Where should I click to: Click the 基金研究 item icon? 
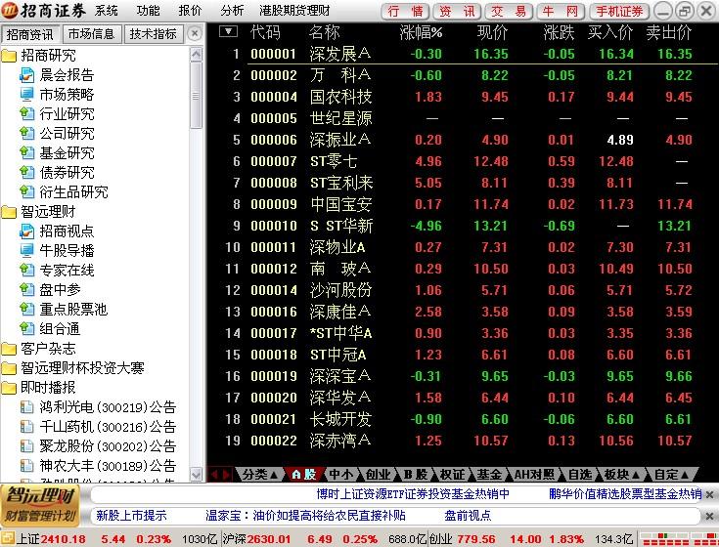point(27,152)
